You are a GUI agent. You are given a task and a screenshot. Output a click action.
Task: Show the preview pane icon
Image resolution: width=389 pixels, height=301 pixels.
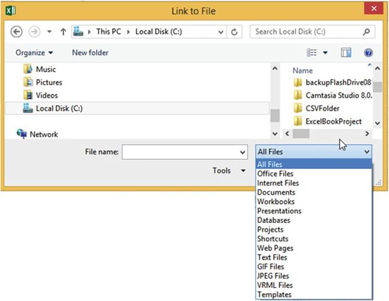click(346, 53)
